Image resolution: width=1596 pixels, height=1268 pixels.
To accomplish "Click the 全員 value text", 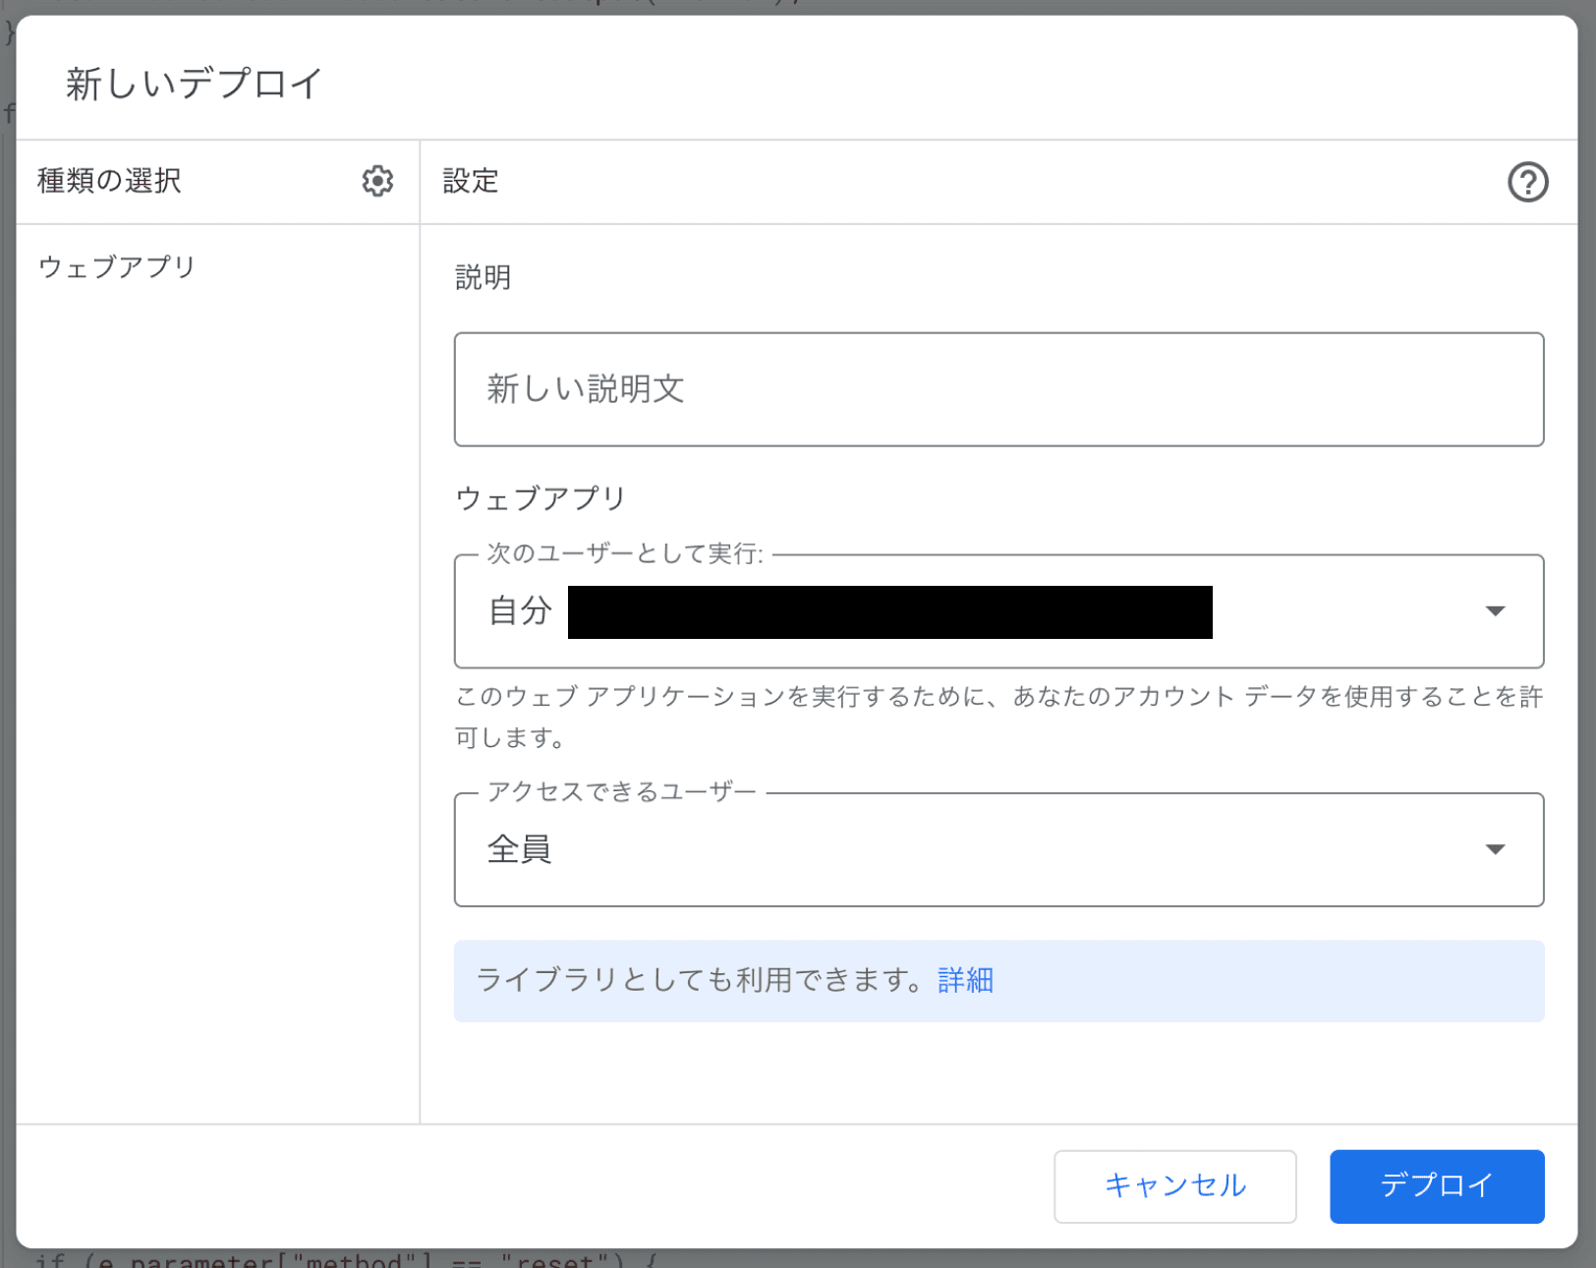I will pyautogui.click(x=520, y=849).
